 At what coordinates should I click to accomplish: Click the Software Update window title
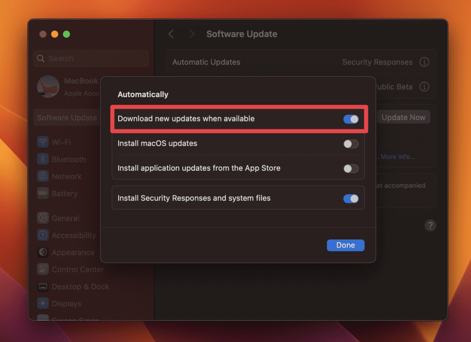(x=242, y=34)
